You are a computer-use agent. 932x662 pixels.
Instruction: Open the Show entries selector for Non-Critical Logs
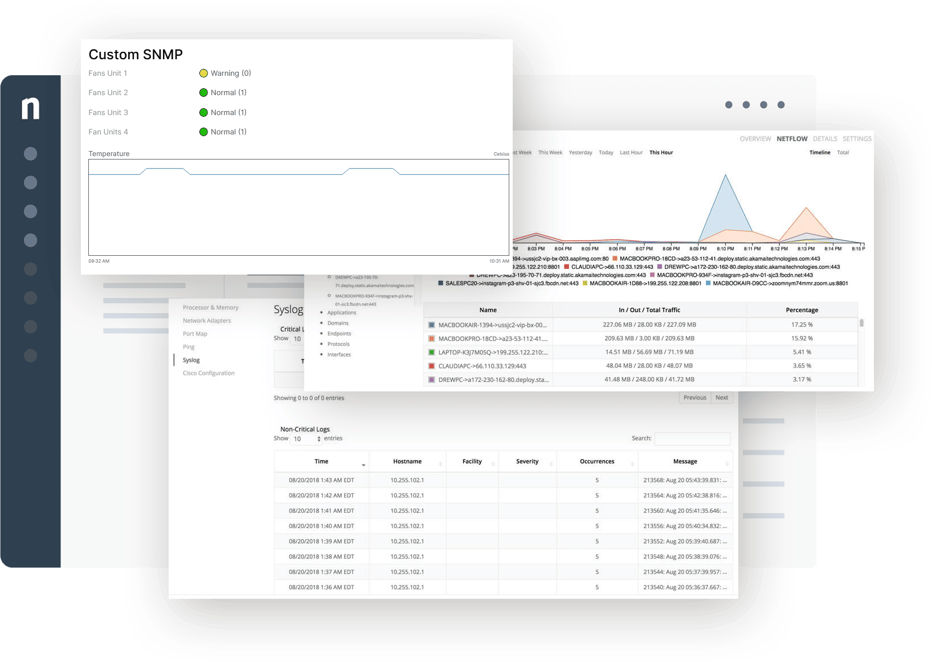(x=306, y=439)
